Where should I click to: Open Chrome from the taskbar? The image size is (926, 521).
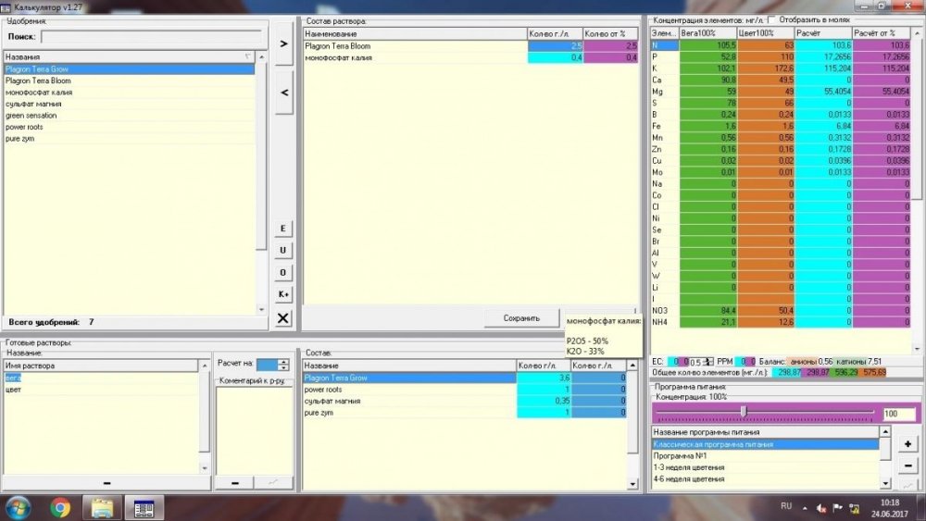tap(59, 507)
